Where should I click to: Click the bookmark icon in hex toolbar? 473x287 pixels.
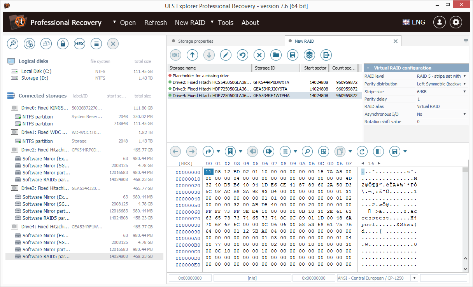(x=231, y=151)
